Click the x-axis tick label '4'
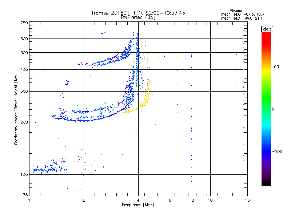The height and width of the screenshot is (218, 291). coord(138,200)
